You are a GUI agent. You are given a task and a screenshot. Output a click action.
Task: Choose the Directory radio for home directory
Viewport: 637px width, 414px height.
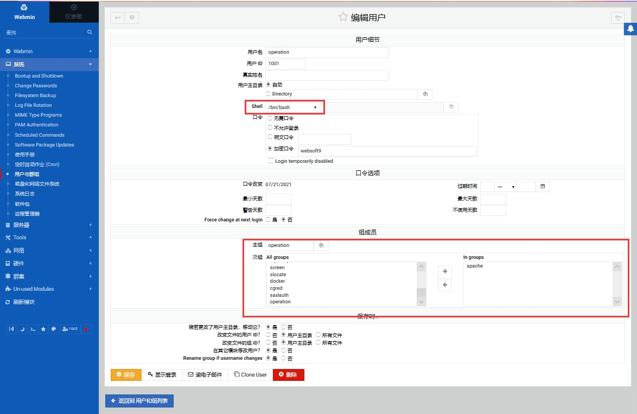tap(269, 94)
